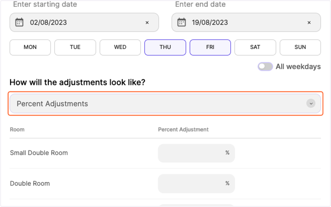Click the Double Room row label
This screenshot has height=207, width=331.
(x=30, y=184)
